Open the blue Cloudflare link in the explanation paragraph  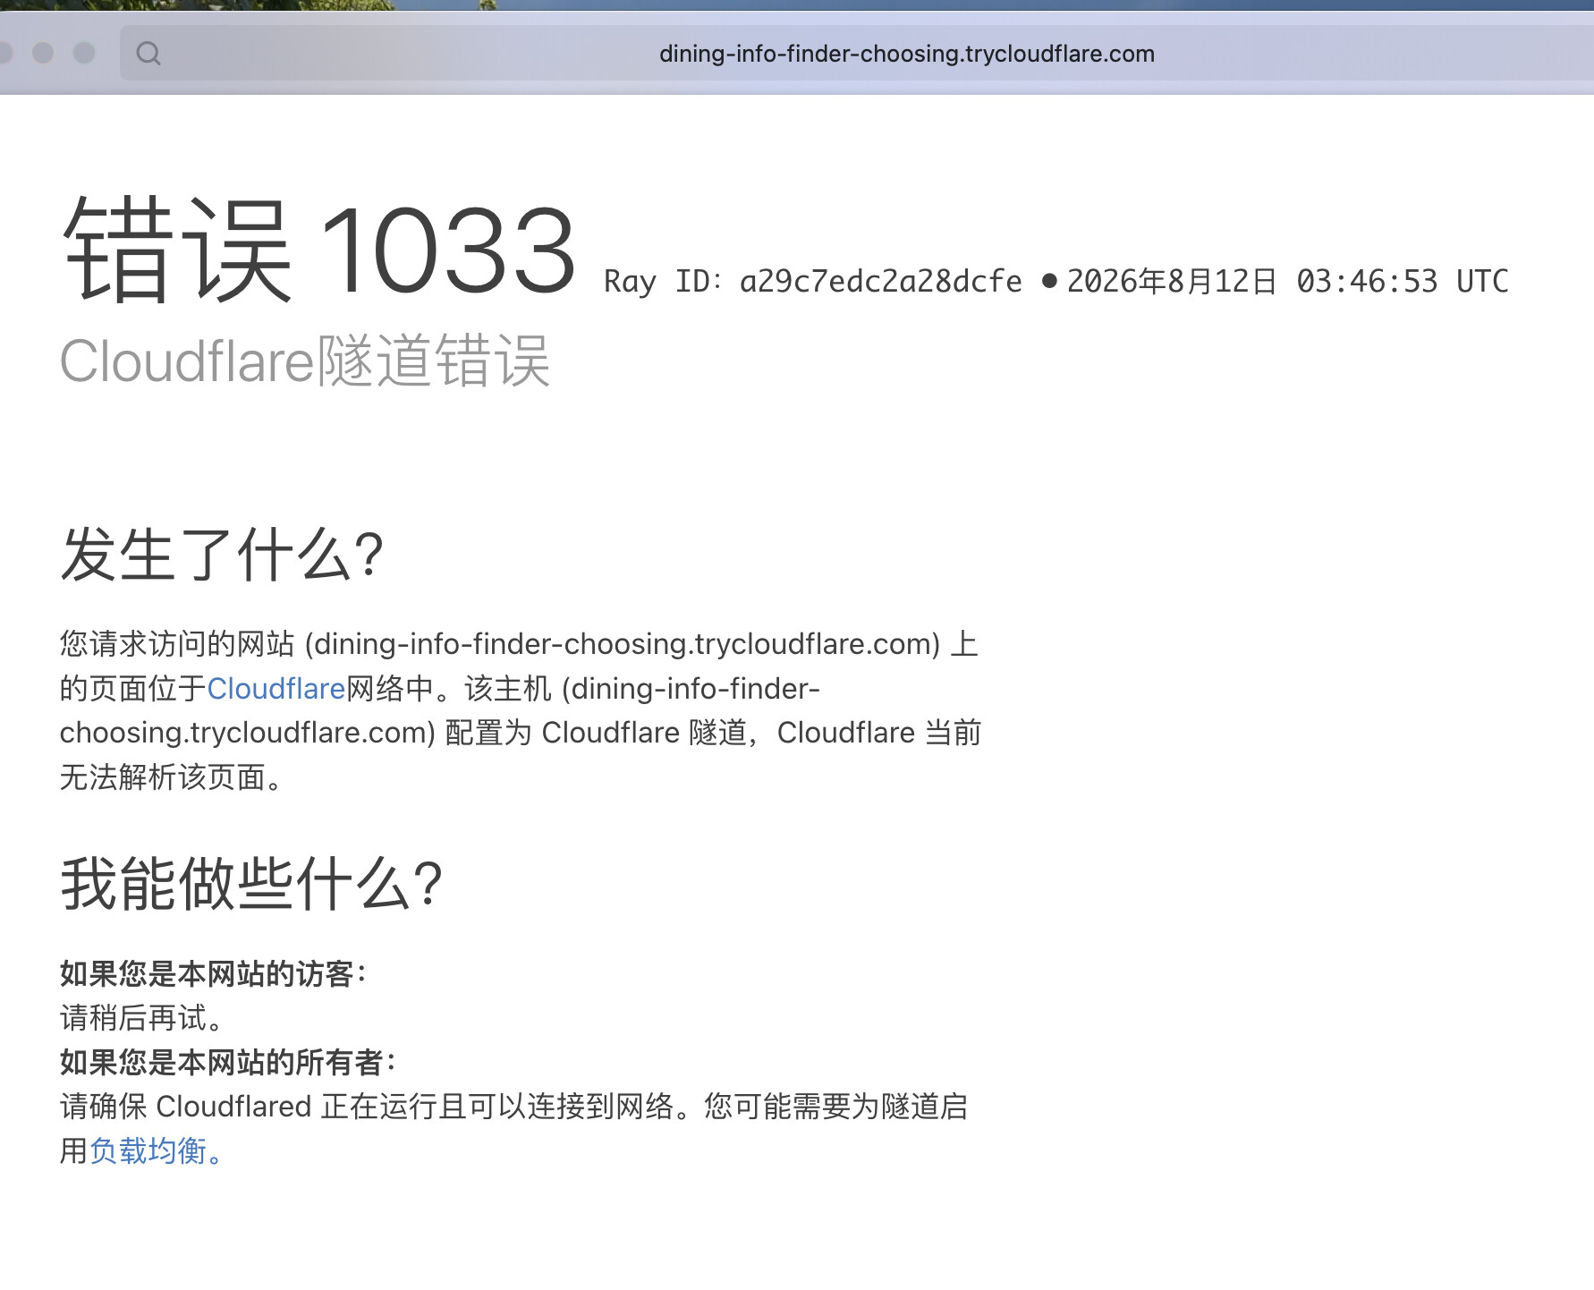tap(276, 688)
